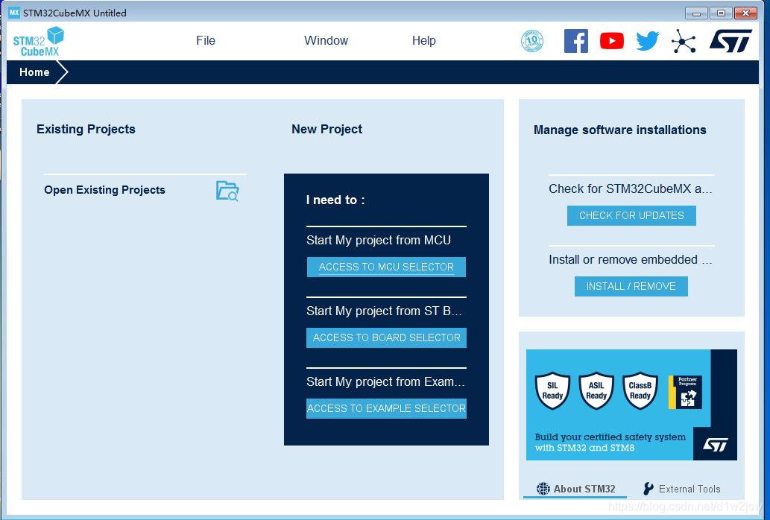Click the wrench icon beside External Tools
The image size is (770, 520).
648,489
